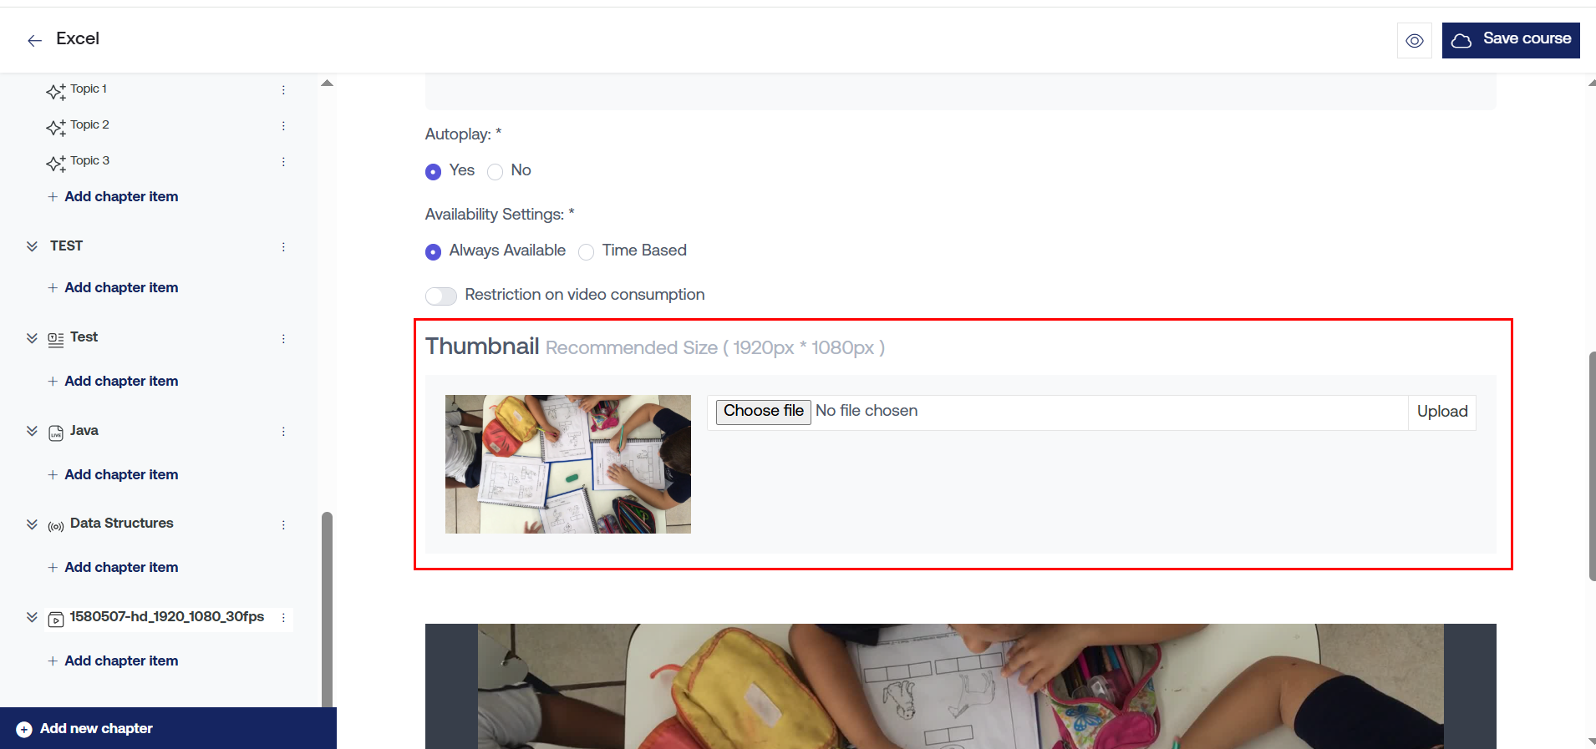Collapse the Data Structures chapter chevron
Image resolution: width=1596 pixels, height=749 pixels.
pos(32,524)
